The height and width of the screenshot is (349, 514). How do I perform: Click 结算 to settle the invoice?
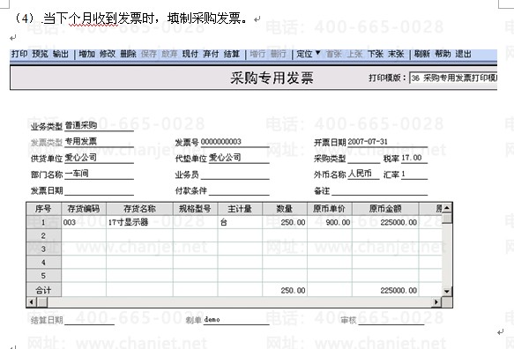pos(232,54)
